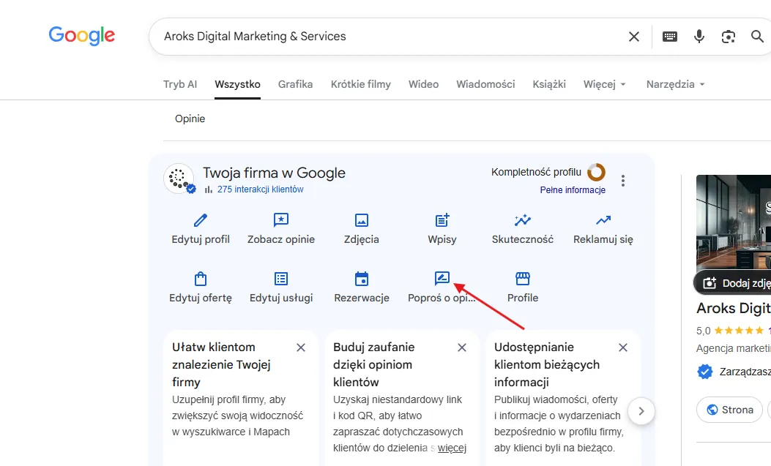771x466 pixels.
Task: Click the office photo thumbnail
Action: 734,222
